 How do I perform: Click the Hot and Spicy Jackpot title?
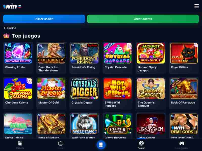(x=147, y=69)
